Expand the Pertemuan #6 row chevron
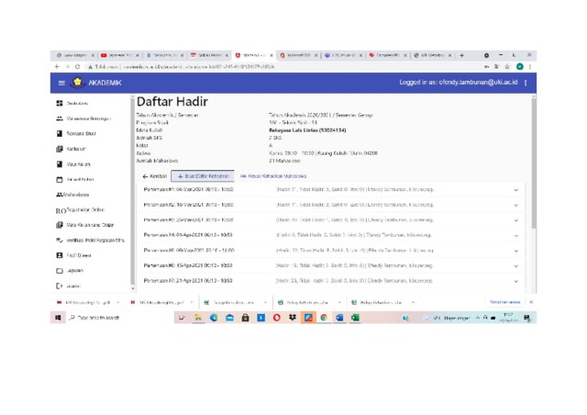Viewport: 587px width, 415px height. click(x=516, y=265)
